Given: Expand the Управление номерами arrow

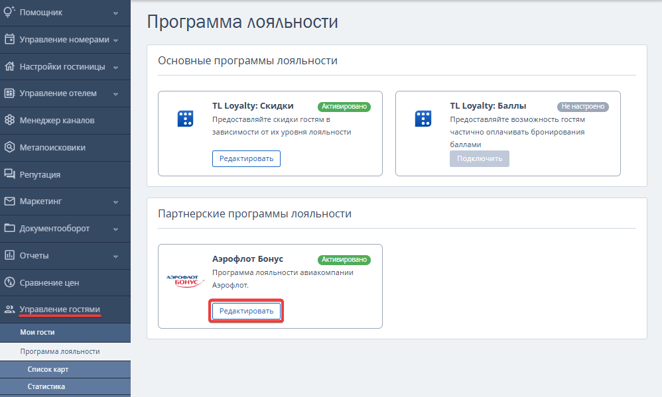Looking at the screenshot, I should pyautogui.click(x=115, y=40).
